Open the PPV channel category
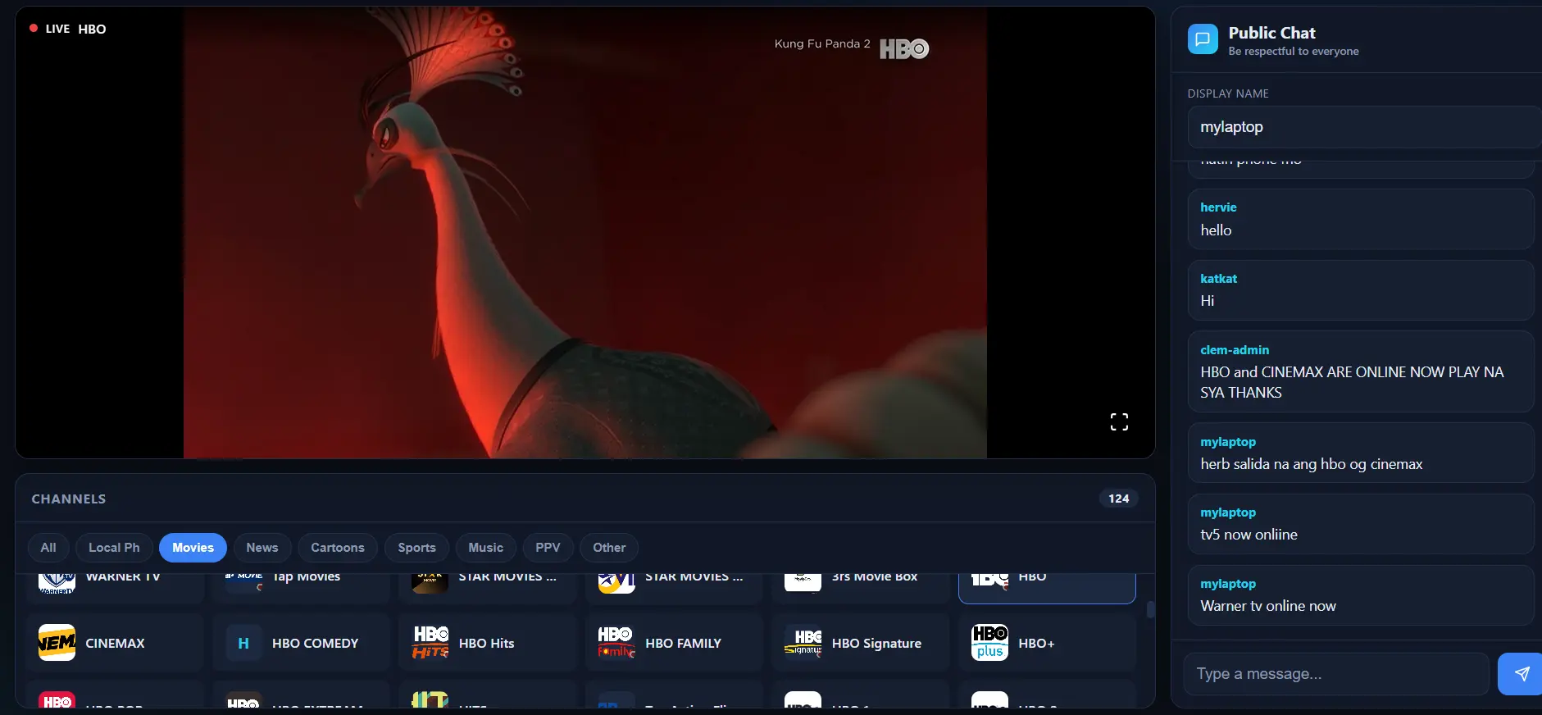This screenshot has width=1542, height=715. (x=548, y=548)
